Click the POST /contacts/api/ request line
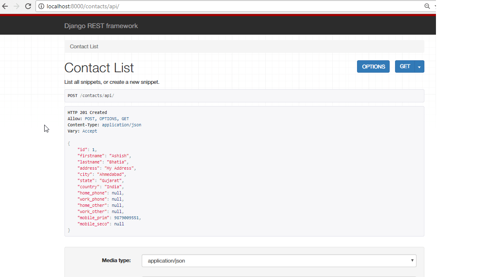 point(91,96)
